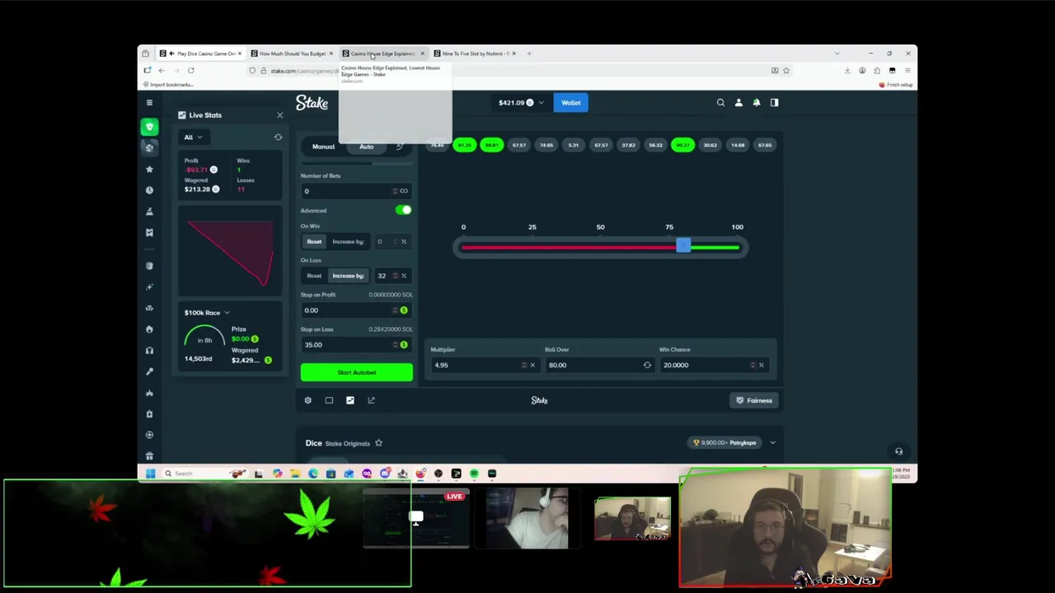Select Reset for On Loss

coord(314,276)
